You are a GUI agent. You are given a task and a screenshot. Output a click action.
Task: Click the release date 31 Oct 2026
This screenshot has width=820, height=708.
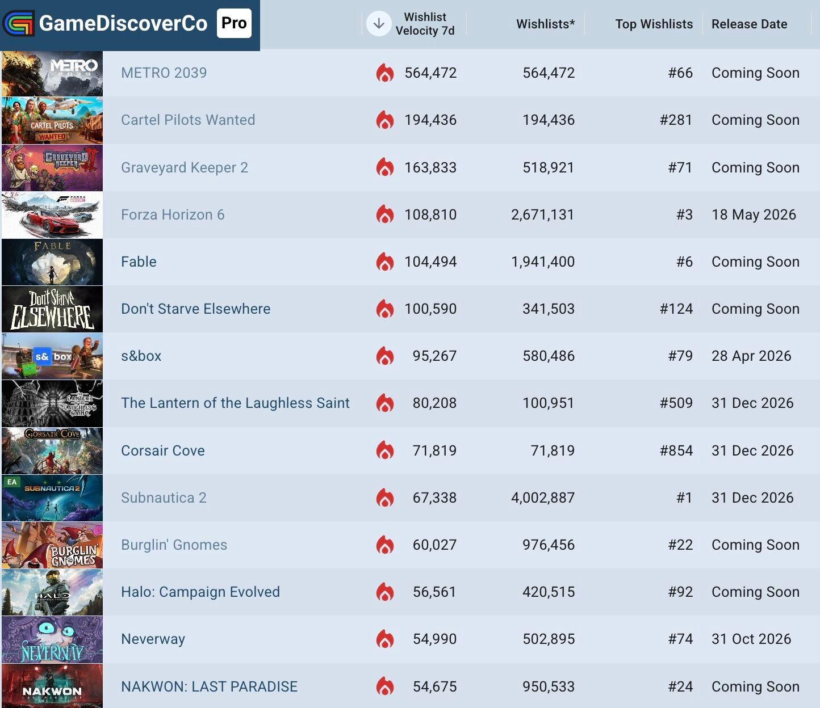click(x=751, y=639)
